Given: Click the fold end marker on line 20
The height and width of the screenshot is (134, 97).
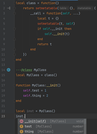Looking at the screenshot, I should (14, 101).
